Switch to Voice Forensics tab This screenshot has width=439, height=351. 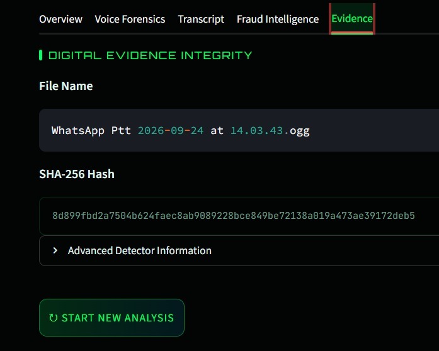130,19
